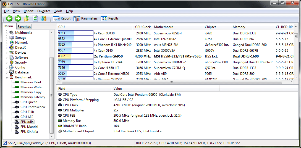Open the Tools menu
Image resolution: width=301 pixels, height=148 pixels.
[58, 11]
